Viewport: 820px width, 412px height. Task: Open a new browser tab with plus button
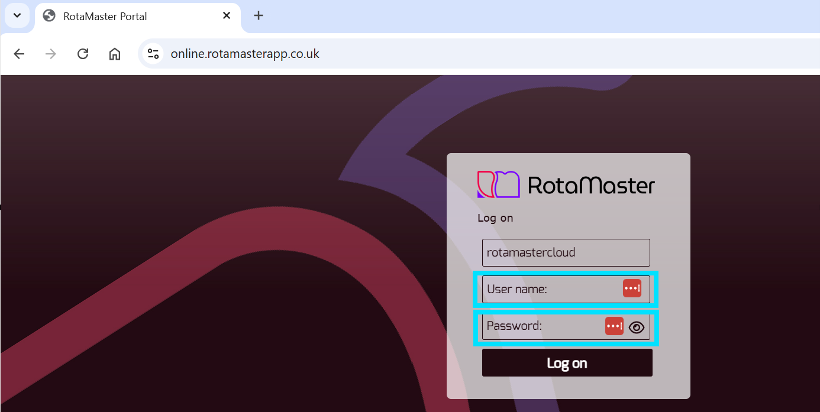[x=258, y=15]
